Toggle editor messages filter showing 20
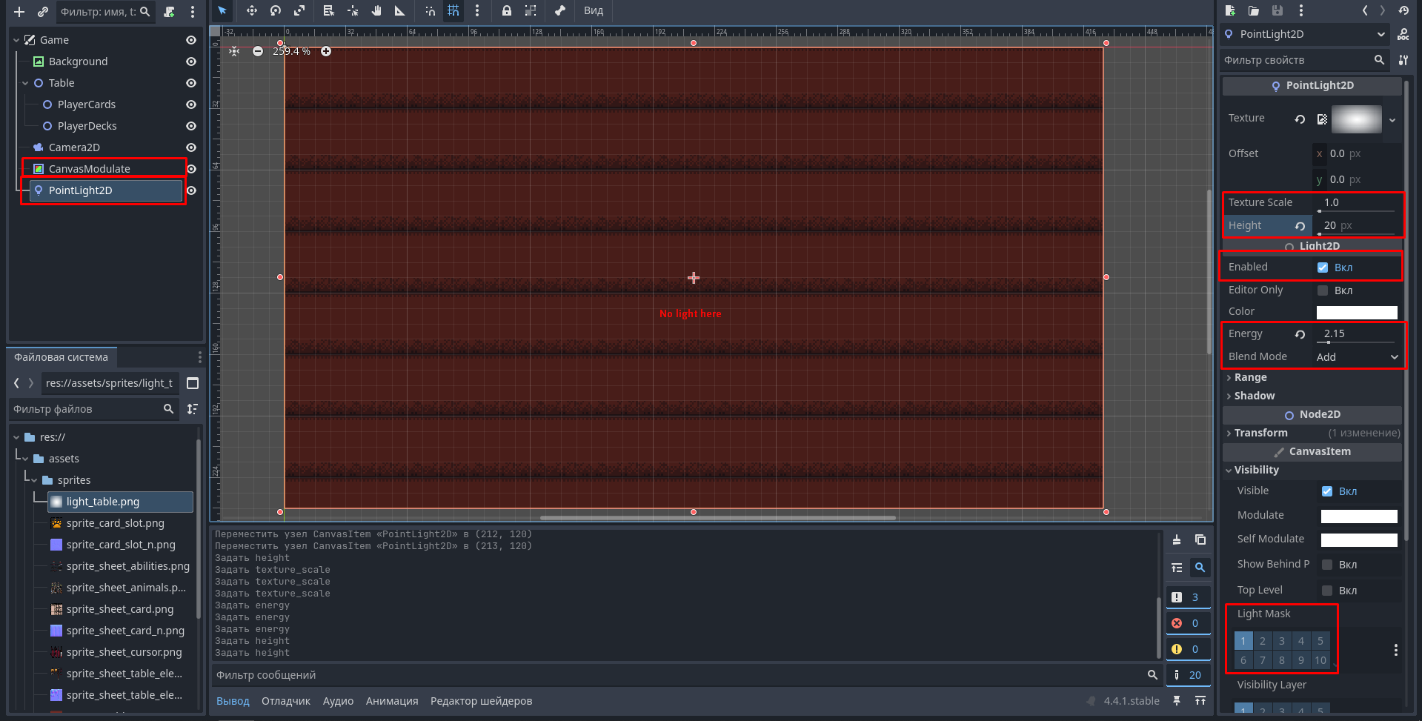The width and height of the screenshot is (1422, 721). click(1188, 675)
